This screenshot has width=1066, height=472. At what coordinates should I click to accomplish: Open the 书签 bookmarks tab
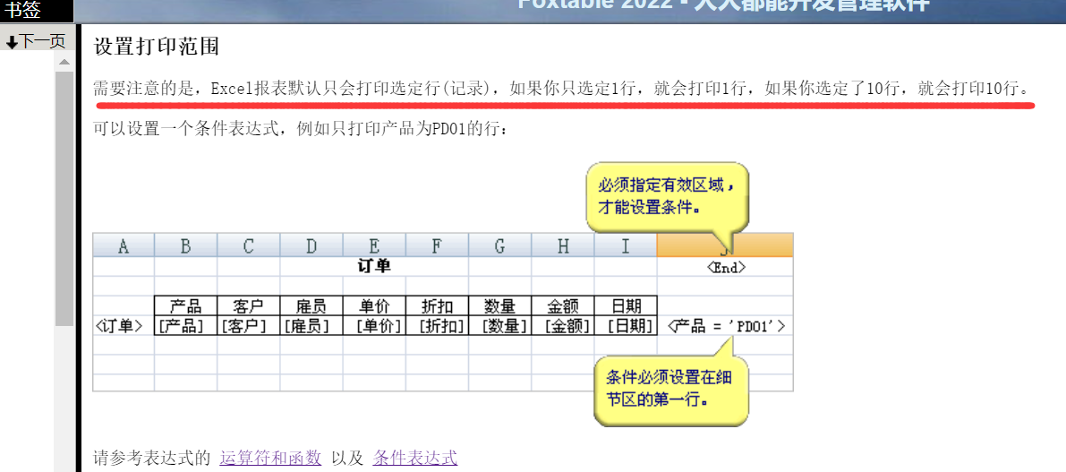tap(23, 11)
